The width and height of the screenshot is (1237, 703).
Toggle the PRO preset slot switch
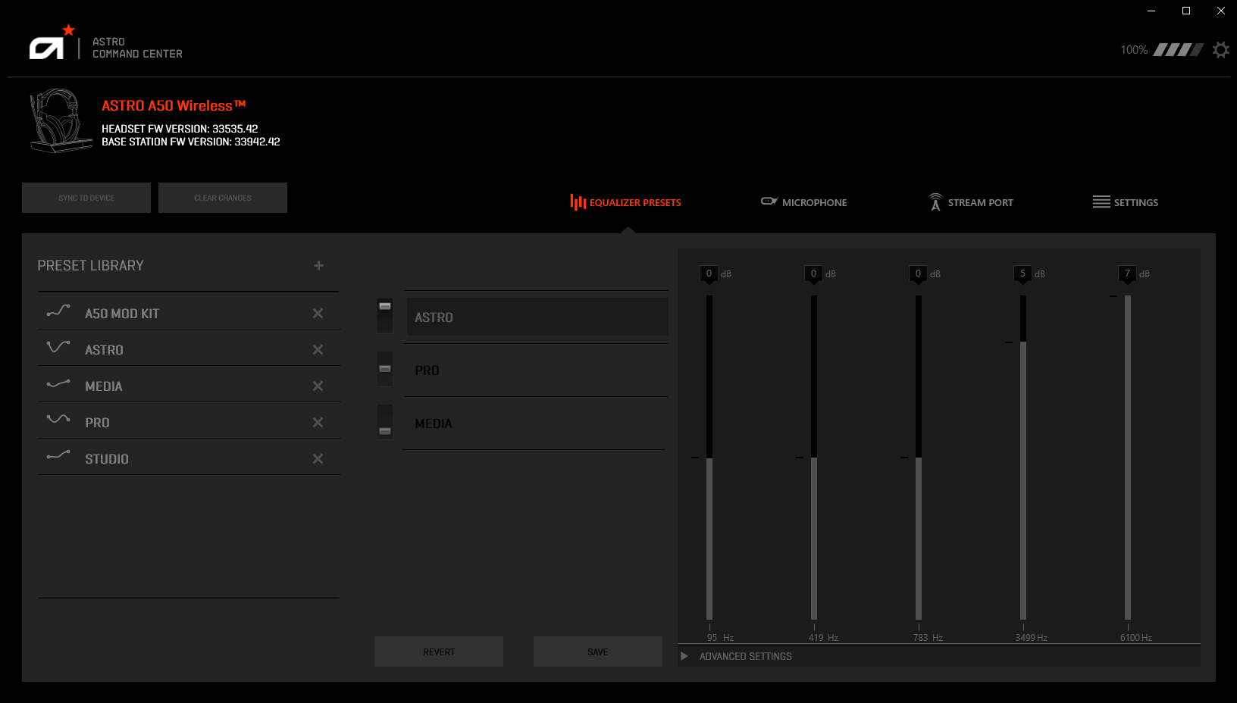coord(384,369)
